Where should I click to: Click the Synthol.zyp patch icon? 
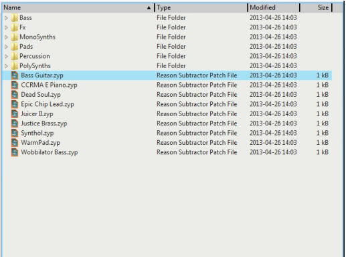pos(15,133)
